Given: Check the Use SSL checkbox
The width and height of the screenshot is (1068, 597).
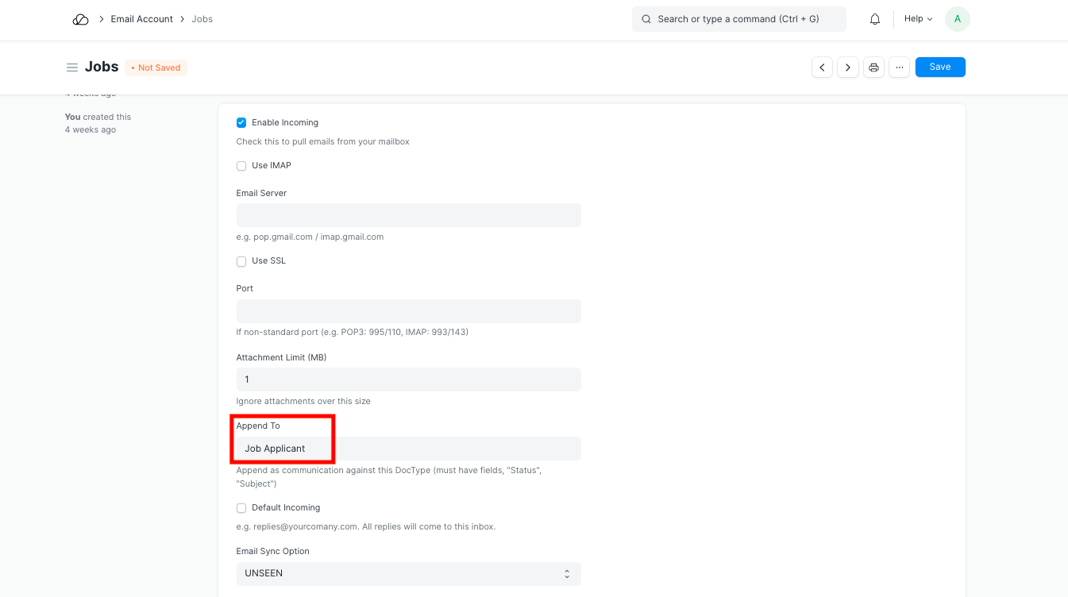Looking at the screenshot, I should coord(241,261).
